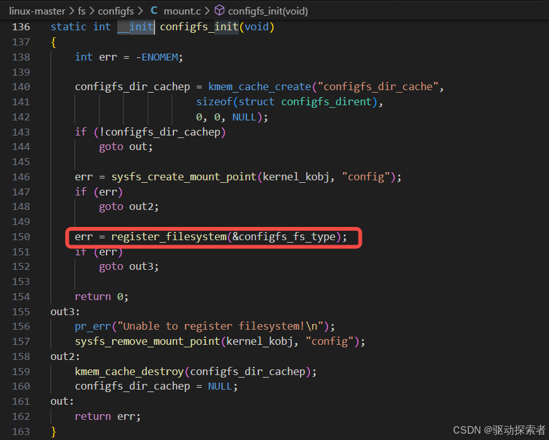The image size is (549, 440).
Task: Open the fs breadcrumb folder
Action: 81,11
